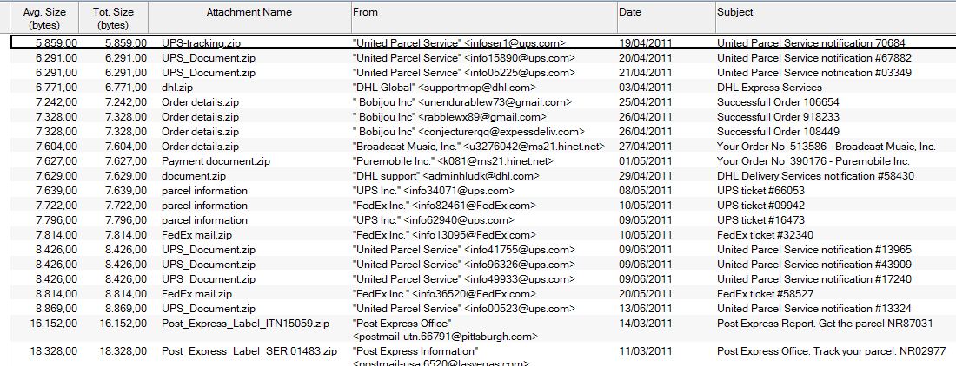The image size is (956, 366).
Task: Sort by the Avg. Size column header
Action: pos(44,18)
